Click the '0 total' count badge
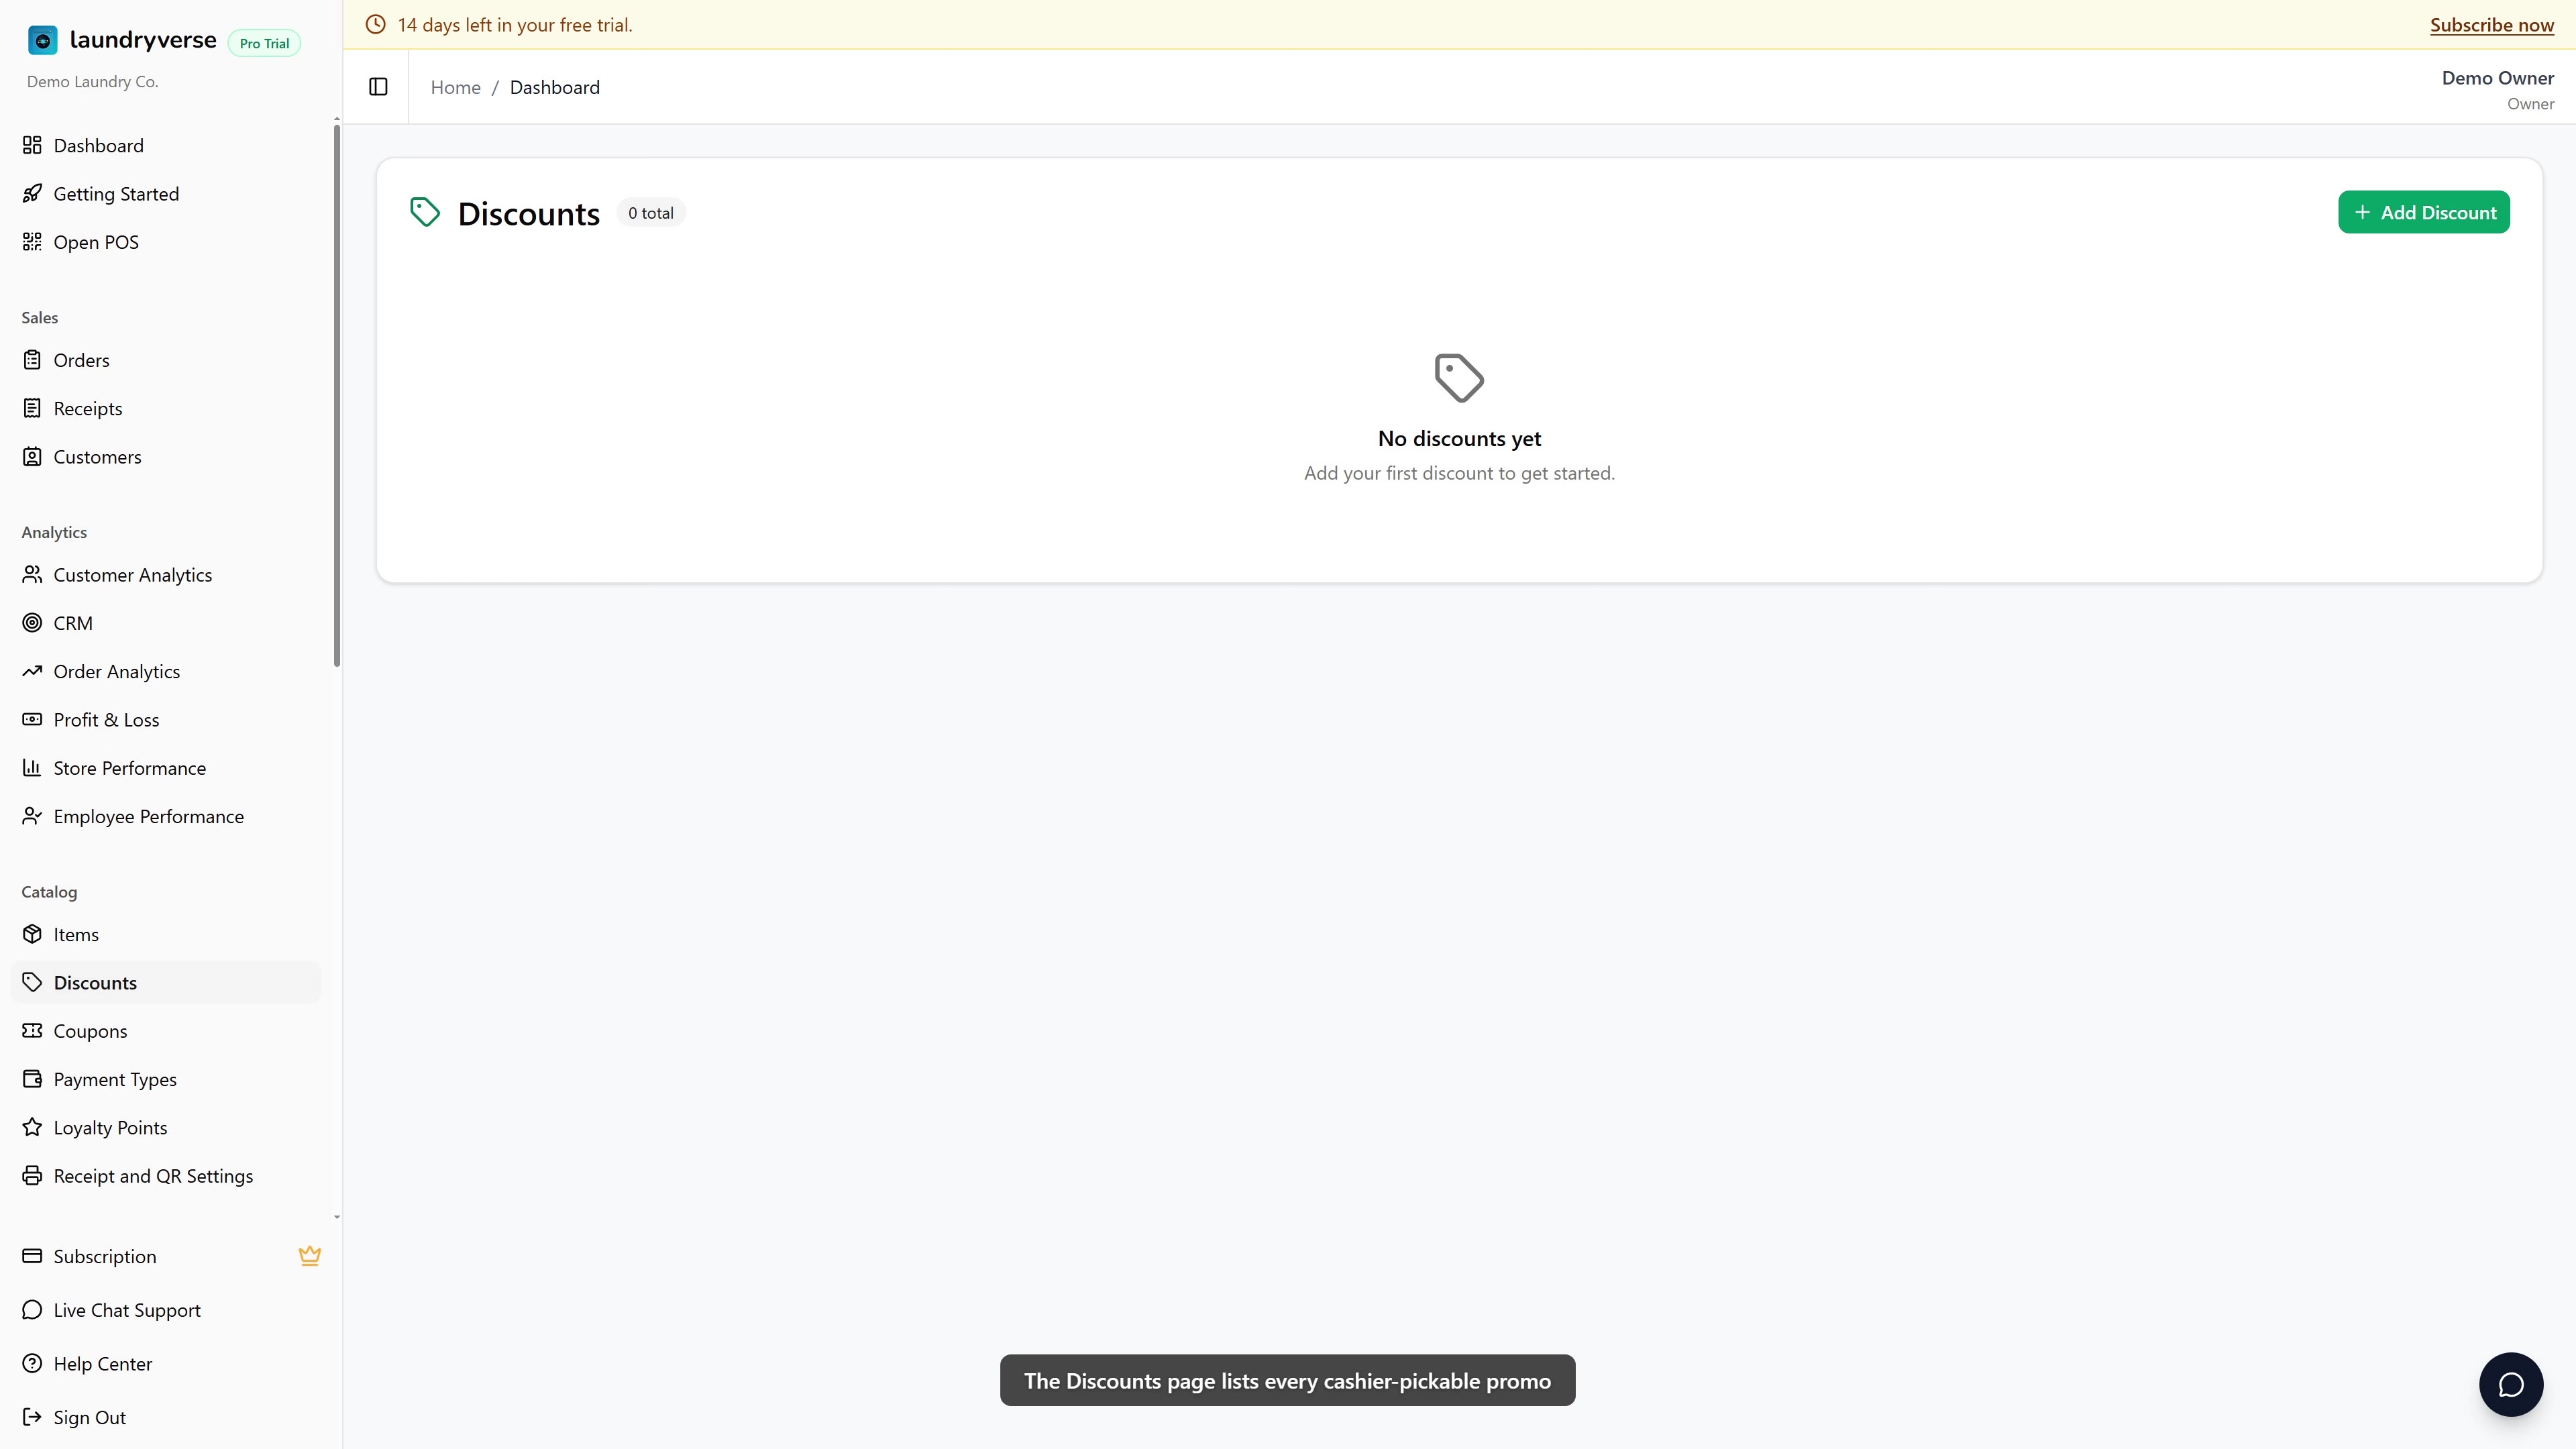Viewport: 2576px width, 1449px height. coord(651,213)
